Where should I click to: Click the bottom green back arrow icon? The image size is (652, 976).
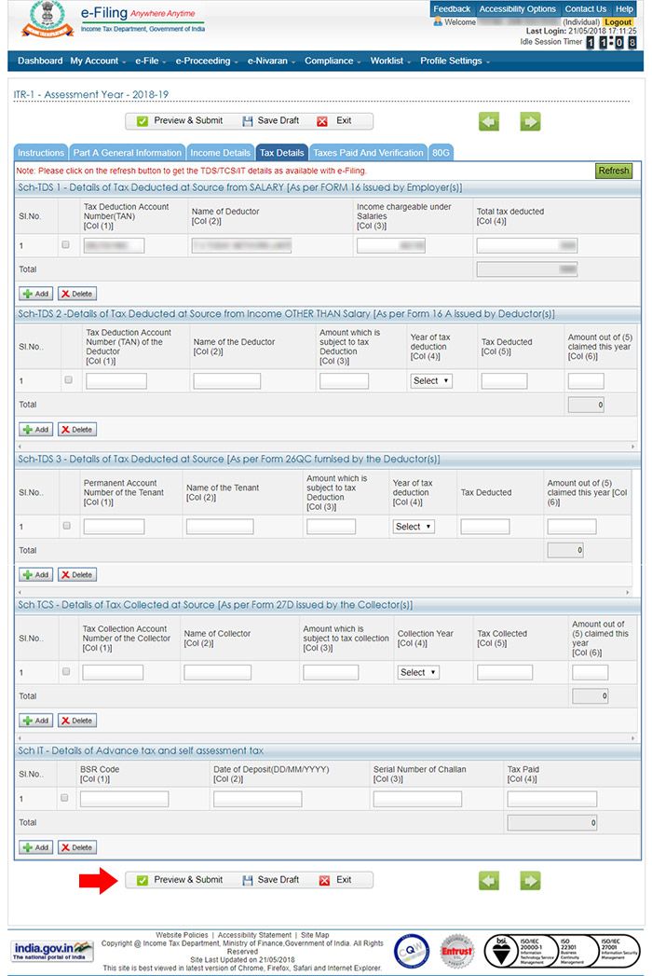tap(489, 880)
